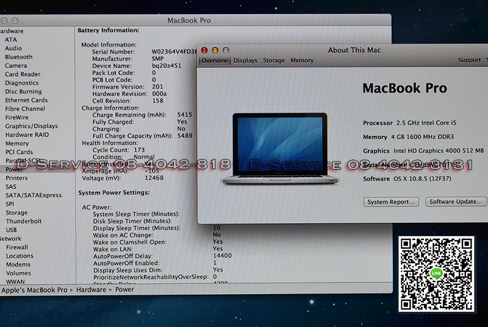
Task: Zoom the About This Mac window
Action: coord(226,51)
